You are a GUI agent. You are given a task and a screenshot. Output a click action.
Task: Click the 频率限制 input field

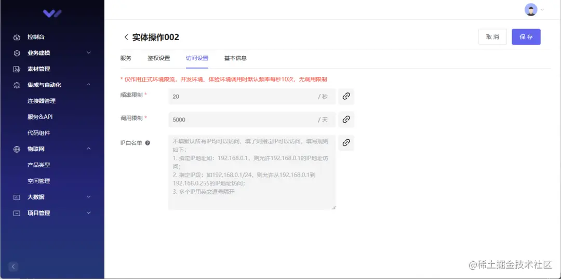click(x=252, y=96)
